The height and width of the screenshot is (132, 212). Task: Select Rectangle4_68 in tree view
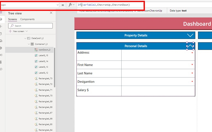pyautogui.click(x=45, y=107)
